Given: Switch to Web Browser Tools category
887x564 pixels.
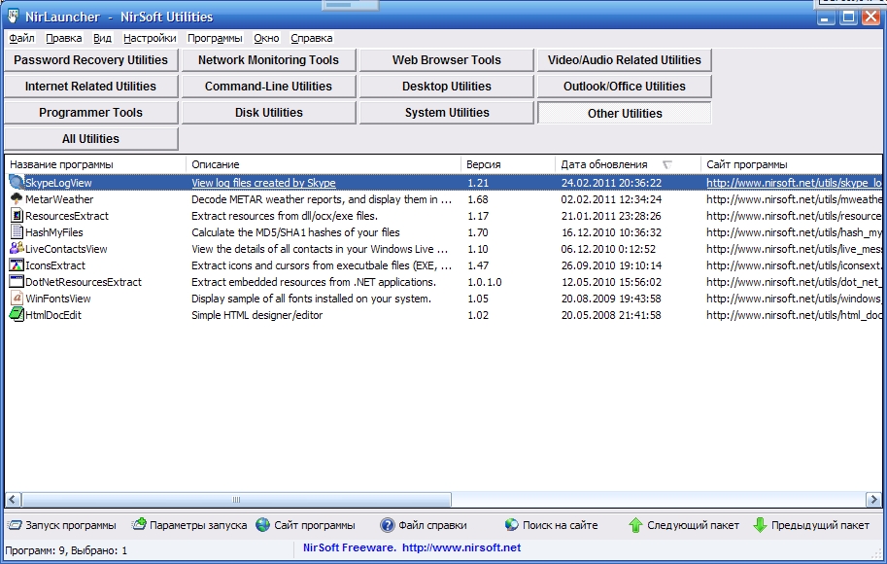Looking at the screenshot, I should pyautogui.click(x=446, y=60).
